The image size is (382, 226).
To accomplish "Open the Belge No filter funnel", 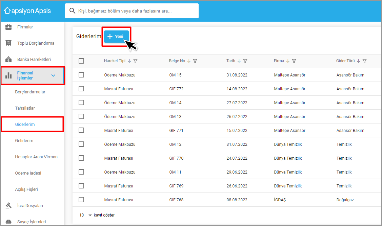I will coord(195,61).
